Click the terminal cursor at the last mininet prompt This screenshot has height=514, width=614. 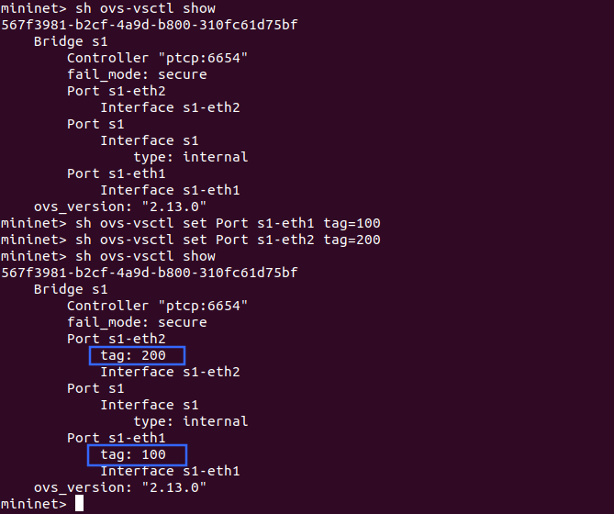click(79, 503)
